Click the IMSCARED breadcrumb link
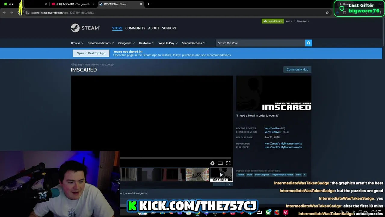This screenshot has width=385, height=217. 107,64
